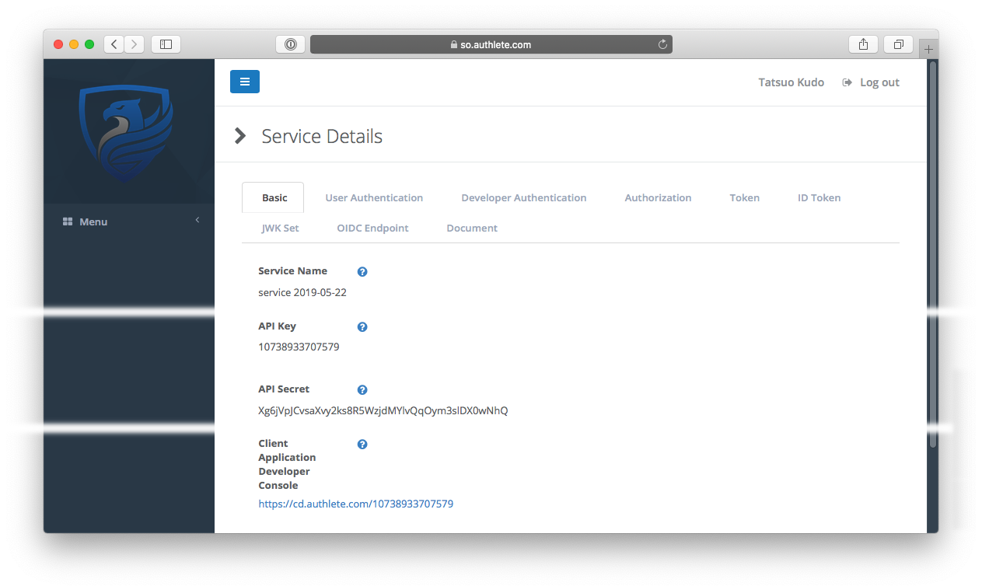Click the Menu grid icon in sidebar
The width and height of the screenshot is (982, 586).
tap(68, 222)
